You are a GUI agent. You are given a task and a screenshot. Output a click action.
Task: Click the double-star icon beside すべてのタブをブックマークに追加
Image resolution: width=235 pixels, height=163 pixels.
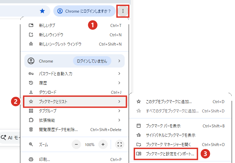pos(139,111)
